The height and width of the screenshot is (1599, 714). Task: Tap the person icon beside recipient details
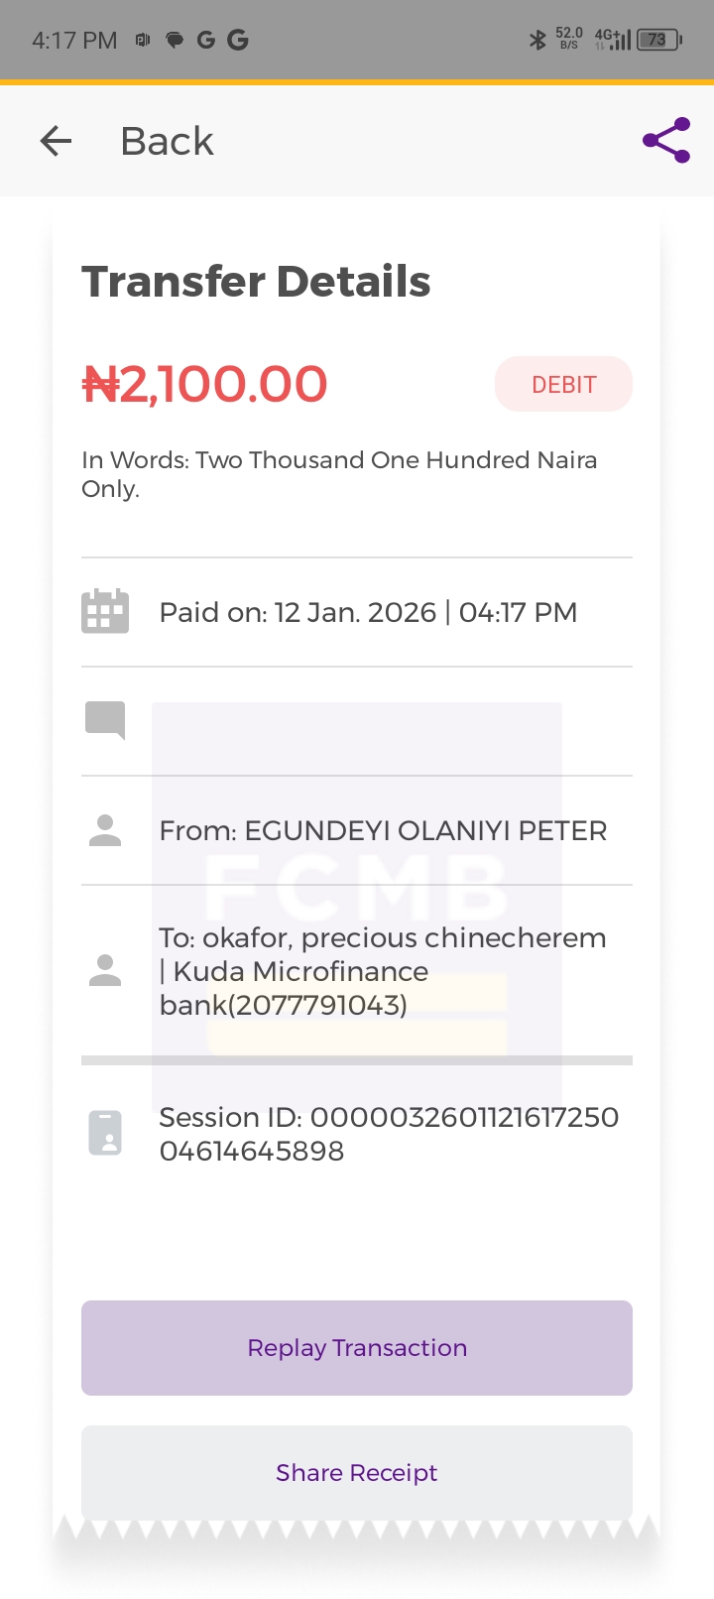click(105, 970)
